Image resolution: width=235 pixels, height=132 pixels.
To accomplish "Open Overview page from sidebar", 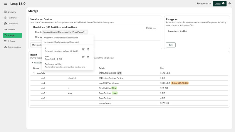I will (x=12, y=12).
